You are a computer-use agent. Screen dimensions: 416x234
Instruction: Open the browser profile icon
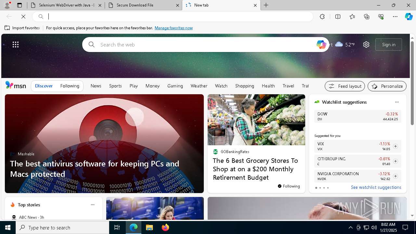[x=7, y=5]
